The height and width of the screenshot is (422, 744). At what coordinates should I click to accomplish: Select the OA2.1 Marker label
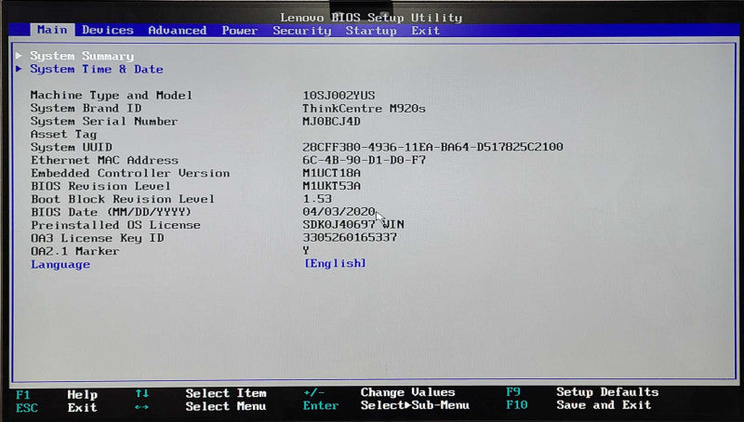click(74, 251)
